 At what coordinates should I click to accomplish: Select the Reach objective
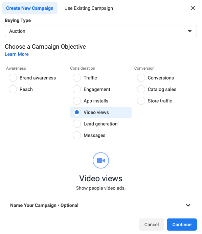click(x=13, y=89)
